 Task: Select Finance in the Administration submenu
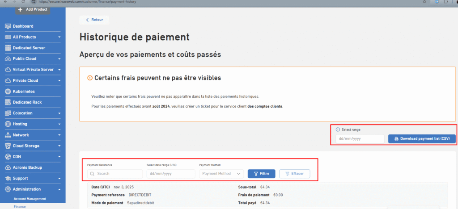(20, 207)
